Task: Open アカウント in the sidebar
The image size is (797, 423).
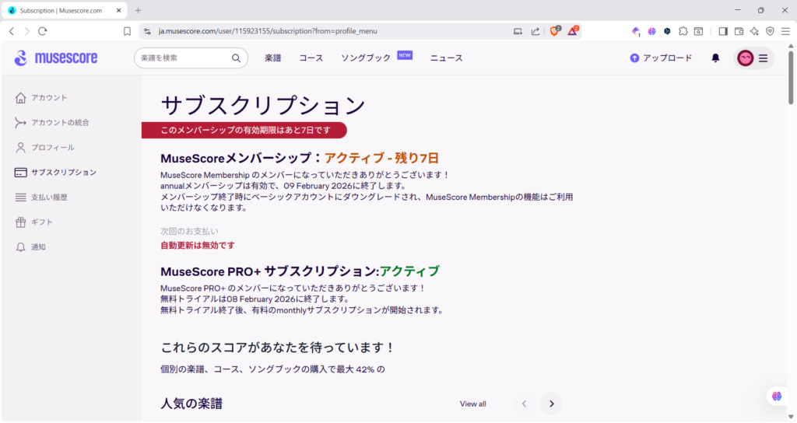Action: click(48, 98)
